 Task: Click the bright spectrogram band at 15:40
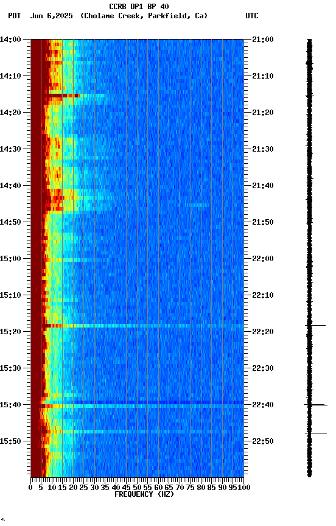(x=142, y=406)
